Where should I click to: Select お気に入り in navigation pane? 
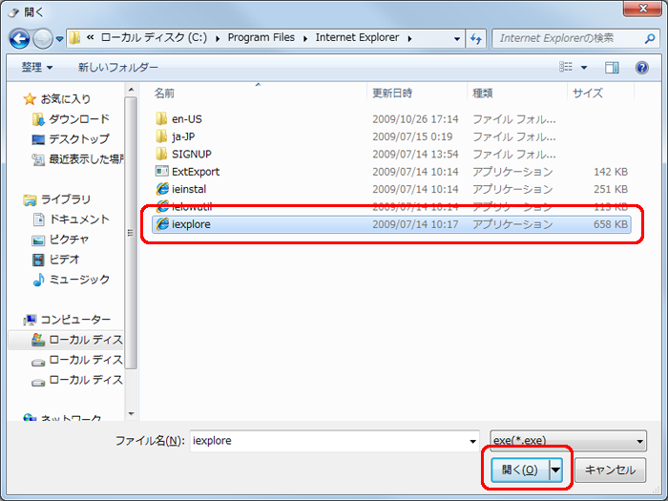click(x=57, y=99)
